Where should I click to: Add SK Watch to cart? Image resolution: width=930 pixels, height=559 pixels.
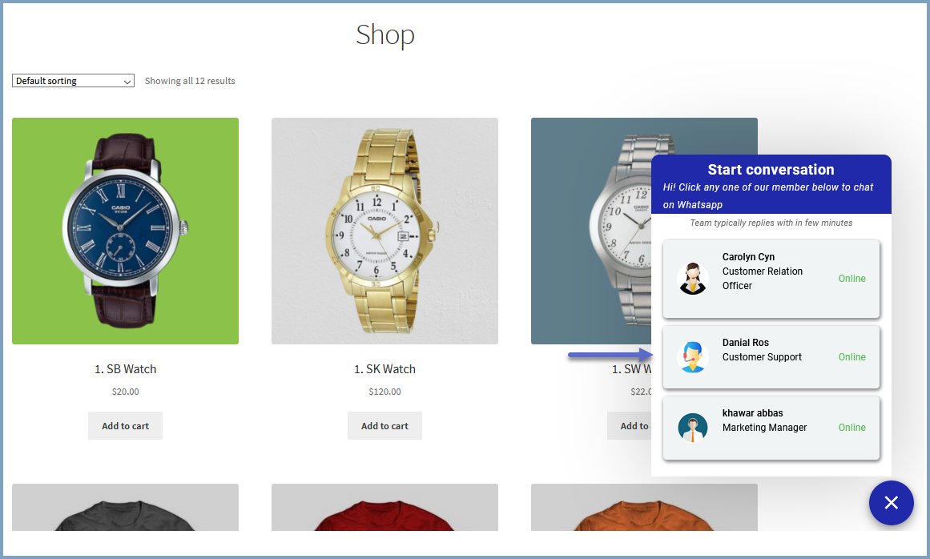[x=384, y=425]
